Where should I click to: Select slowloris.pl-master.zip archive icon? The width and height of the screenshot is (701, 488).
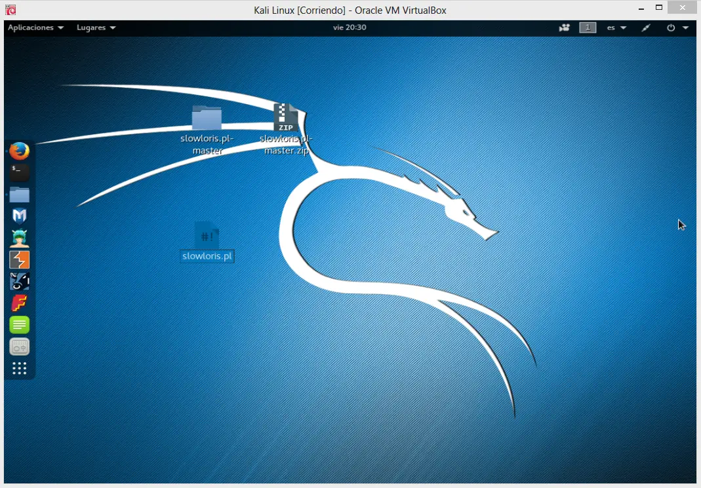(x=286, y=117)
